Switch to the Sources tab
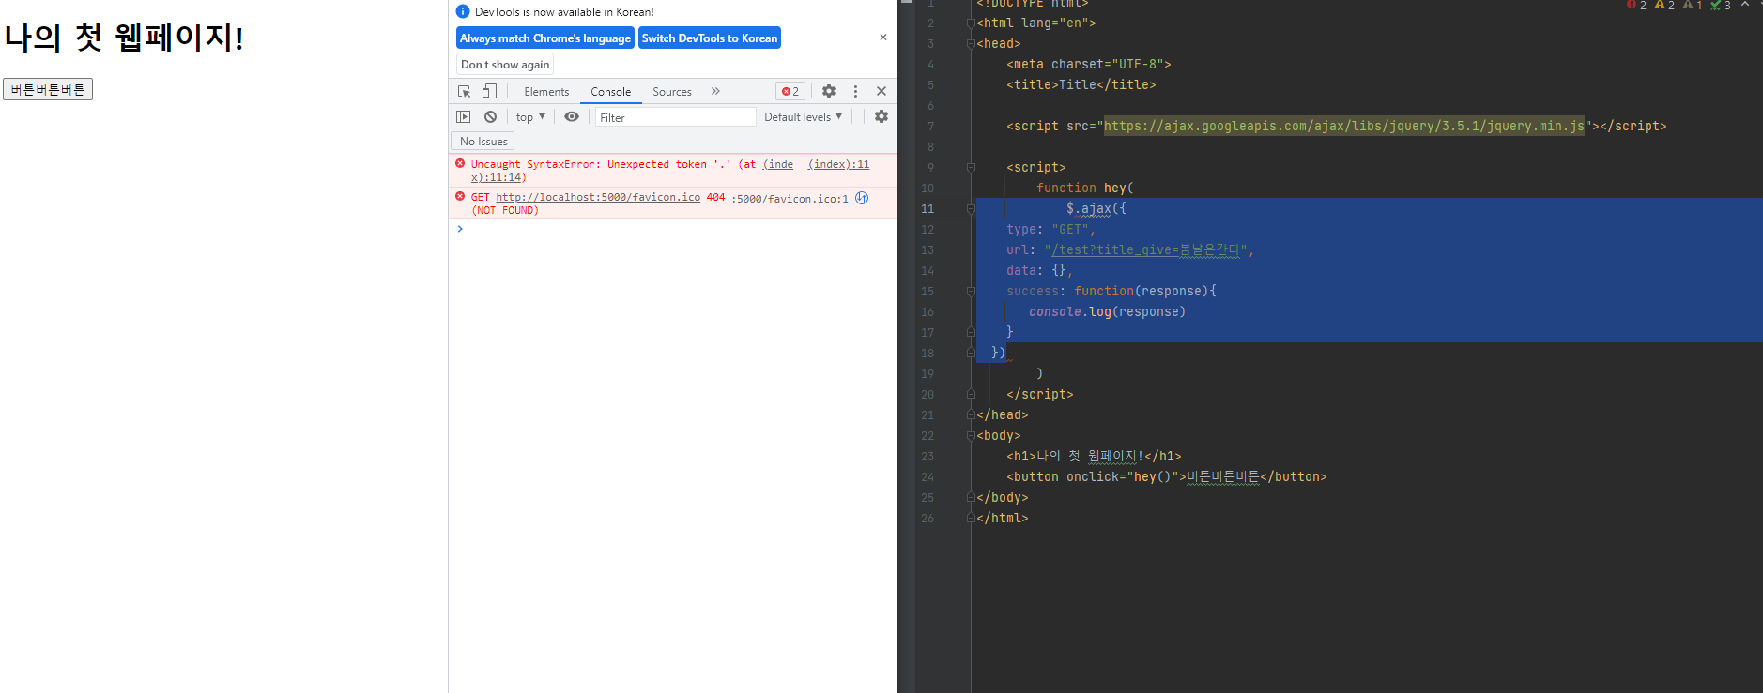 click(x=672, y=92)
